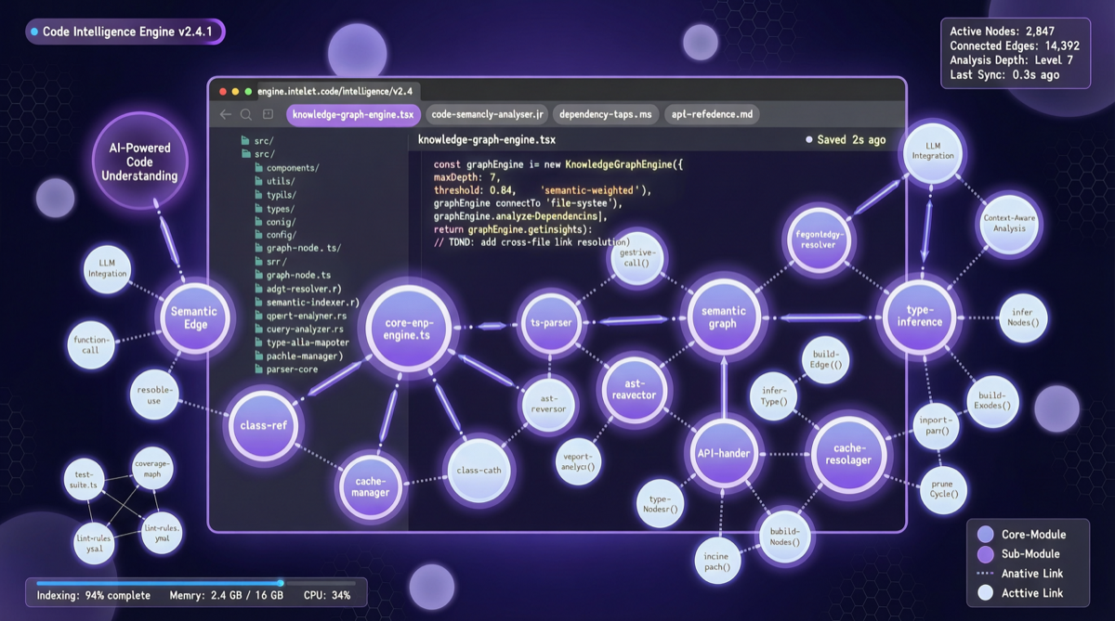
Task: Click the Core-Module legend color swatch
Action: [986, 535]
